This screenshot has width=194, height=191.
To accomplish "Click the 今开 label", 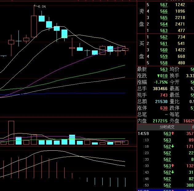I will coord(174,82).
